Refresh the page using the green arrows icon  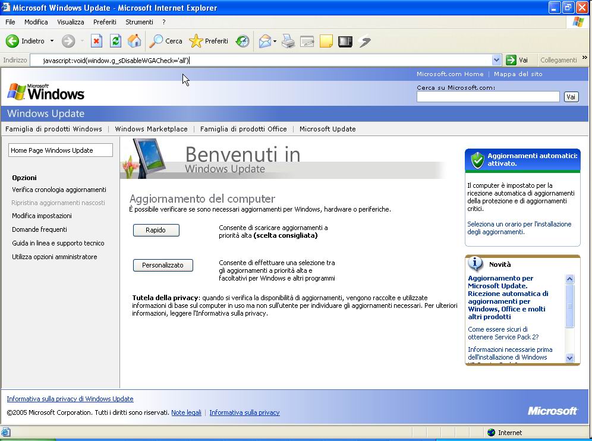click(x=115, y=41)
